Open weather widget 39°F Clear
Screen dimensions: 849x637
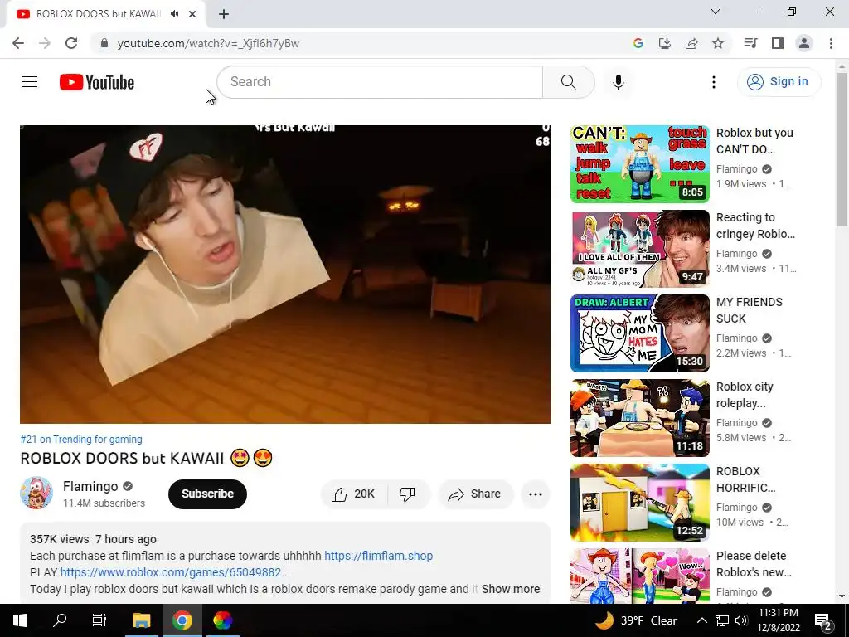coord(636,620)
